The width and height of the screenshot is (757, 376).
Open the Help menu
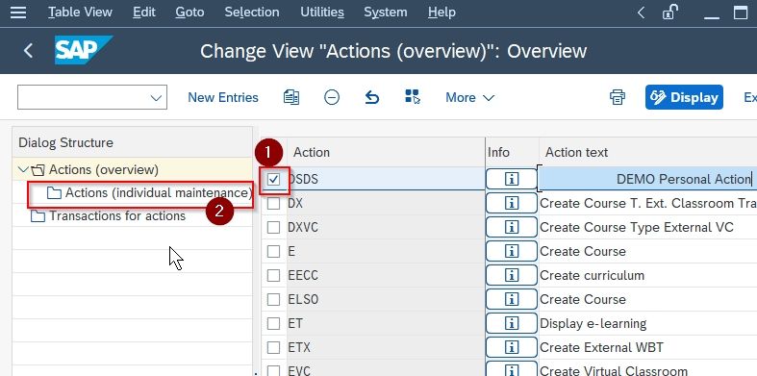(442, 13)
